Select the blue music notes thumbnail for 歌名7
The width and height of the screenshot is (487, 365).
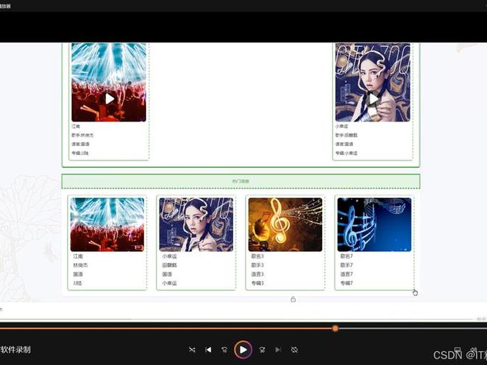tap(374, 224)
